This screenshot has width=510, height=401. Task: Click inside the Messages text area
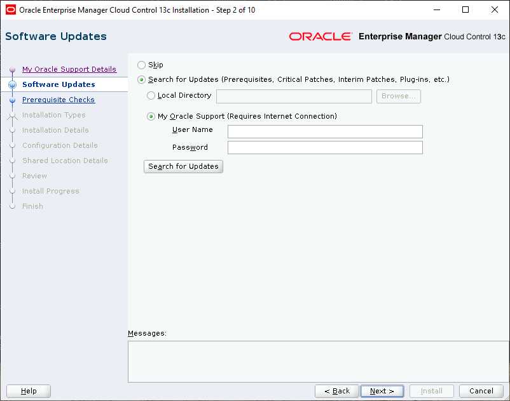318,362
